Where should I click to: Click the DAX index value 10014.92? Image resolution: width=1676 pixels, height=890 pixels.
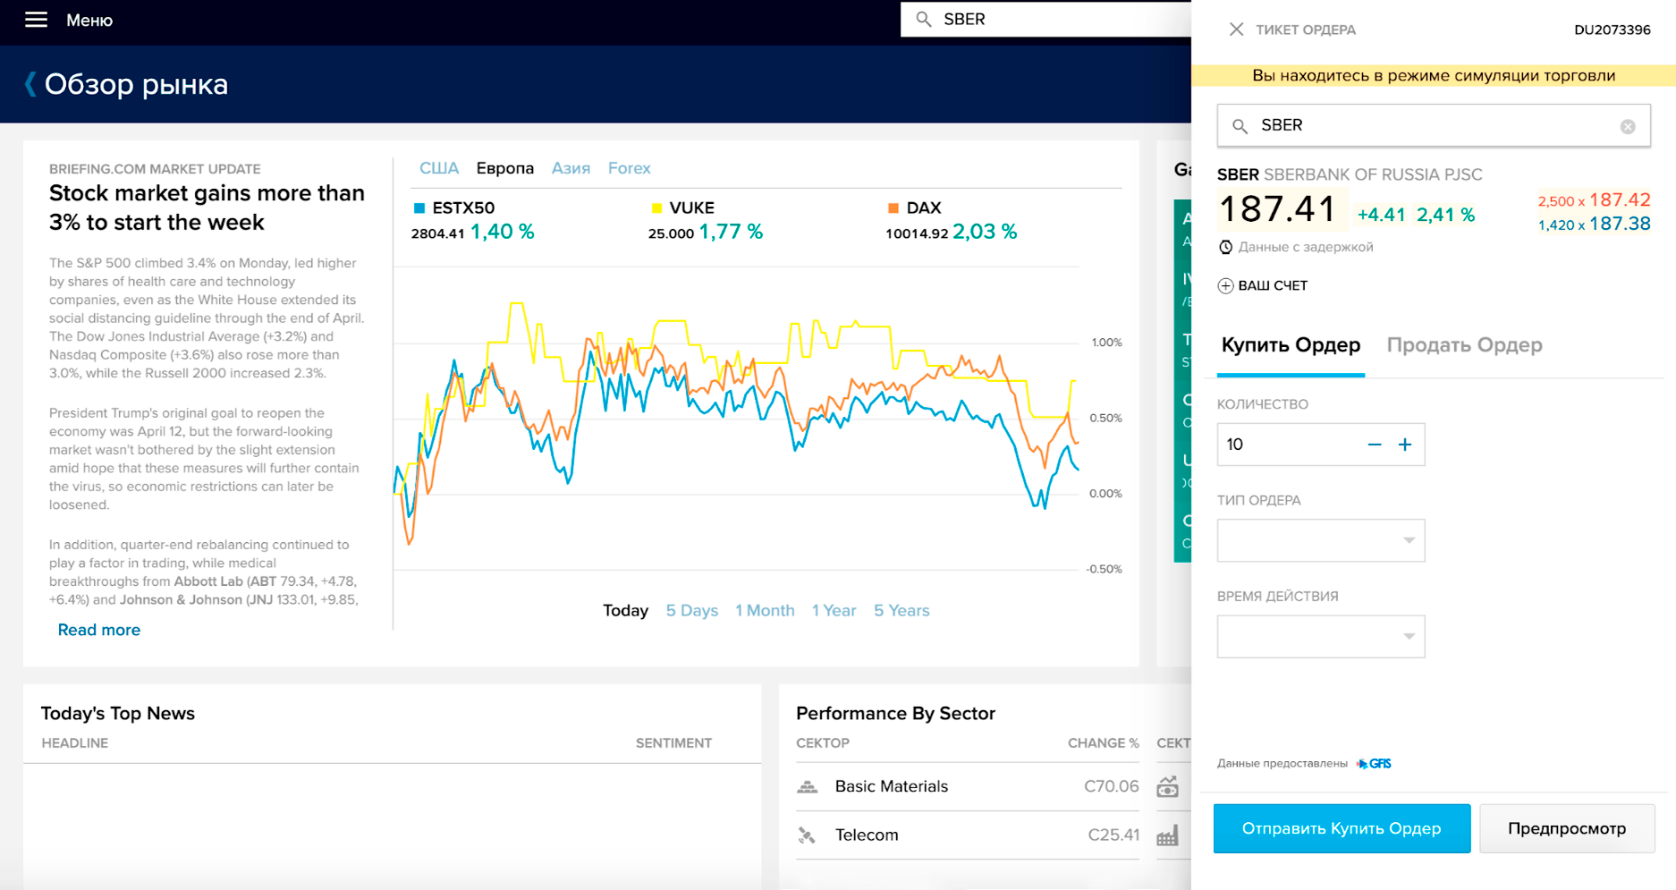tap(916, 233)
